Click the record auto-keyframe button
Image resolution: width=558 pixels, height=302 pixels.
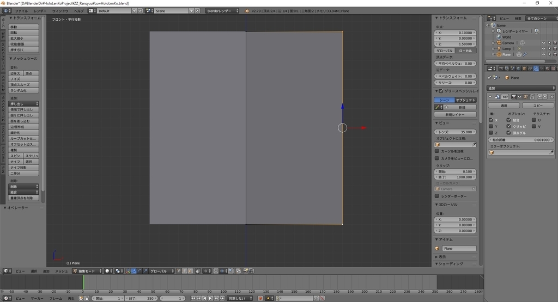(x=260, y=298)
